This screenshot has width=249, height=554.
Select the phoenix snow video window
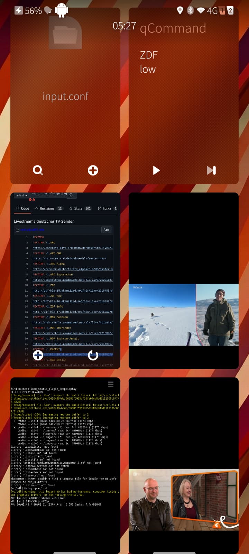[x=183, y=315]
